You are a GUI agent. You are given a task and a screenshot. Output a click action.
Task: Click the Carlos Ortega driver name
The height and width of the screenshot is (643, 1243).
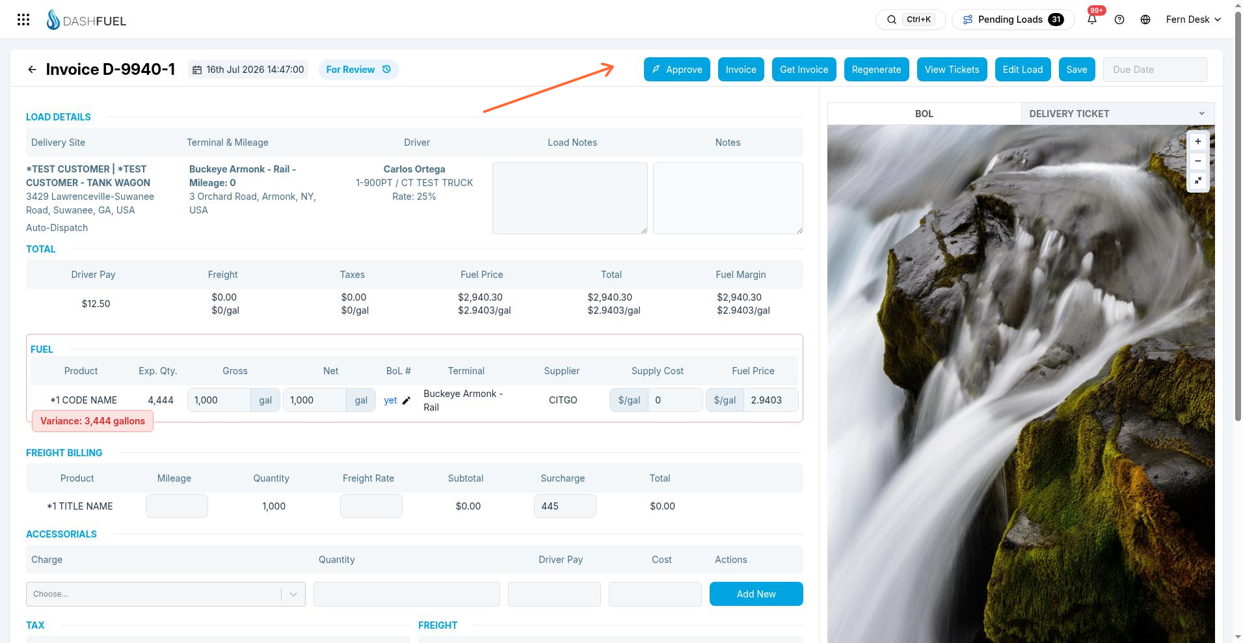click(x=414, y=169)
